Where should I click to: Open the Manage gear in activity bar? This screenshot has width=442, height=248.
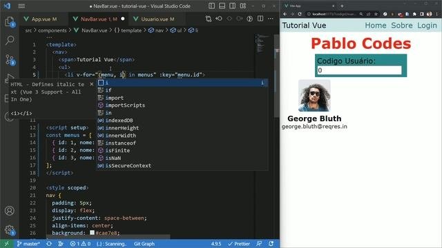pyautogui.click(x=10, y=230)
